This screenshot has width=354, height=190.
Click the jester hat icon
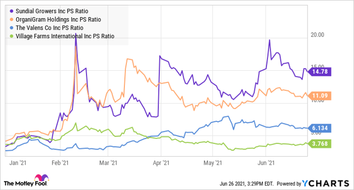click(x=41, y=178)
